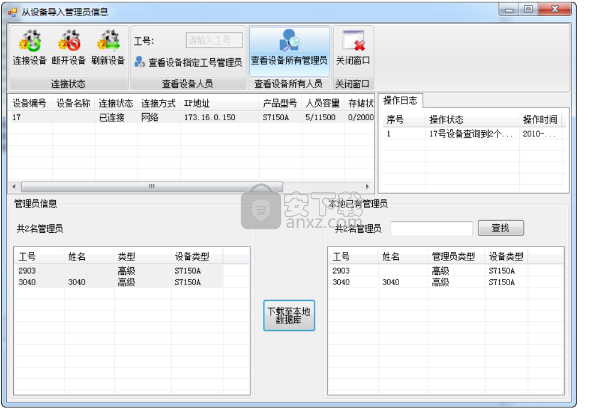Click the search box beside 查找

(x=431, y=228)
